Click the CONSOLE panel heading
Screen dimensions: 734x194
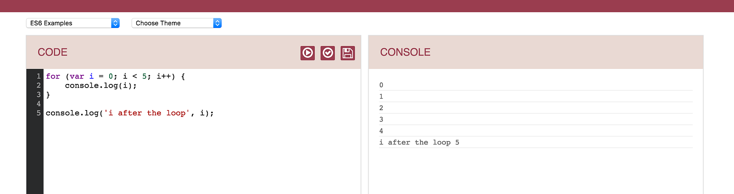point(405,52)
